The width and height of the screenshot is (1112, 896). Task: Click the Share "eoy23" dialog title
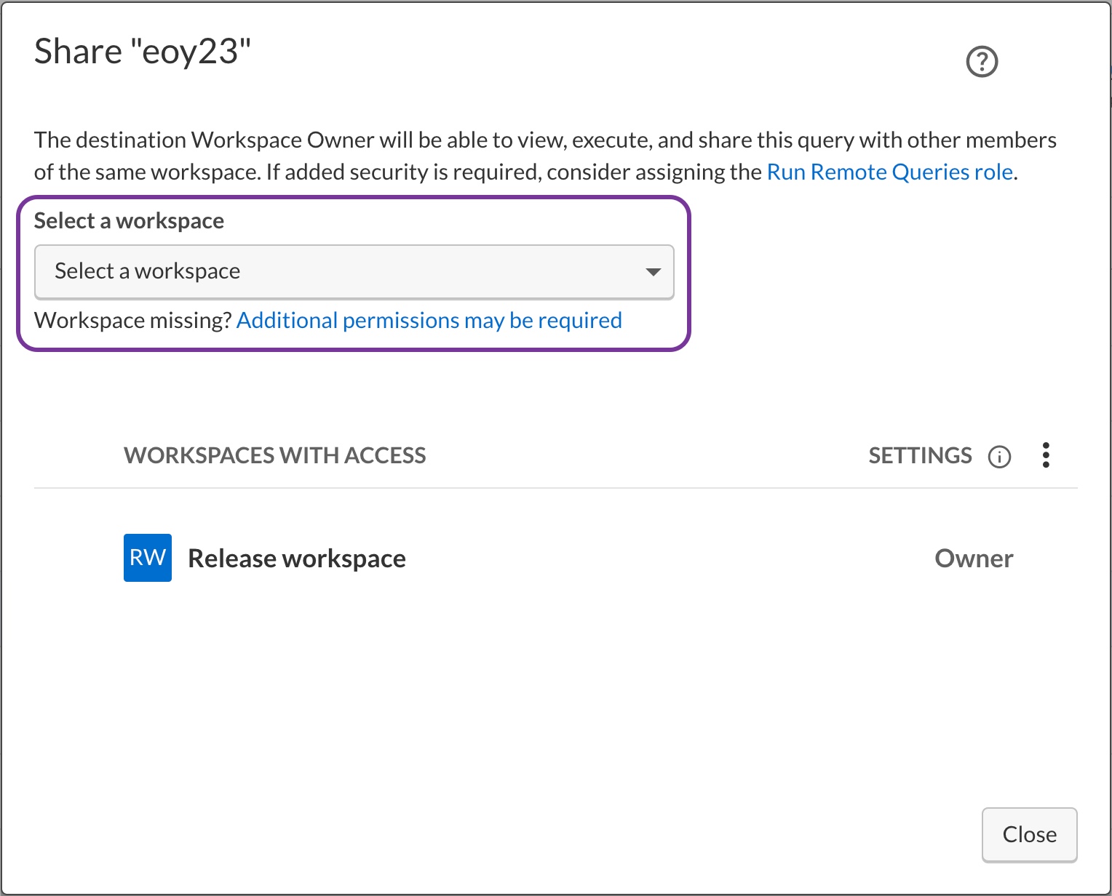tap(143, 52)
